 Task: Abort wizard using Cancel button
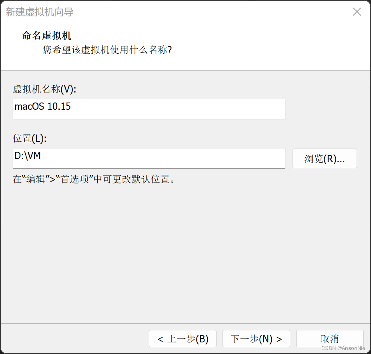coord(330,338)
